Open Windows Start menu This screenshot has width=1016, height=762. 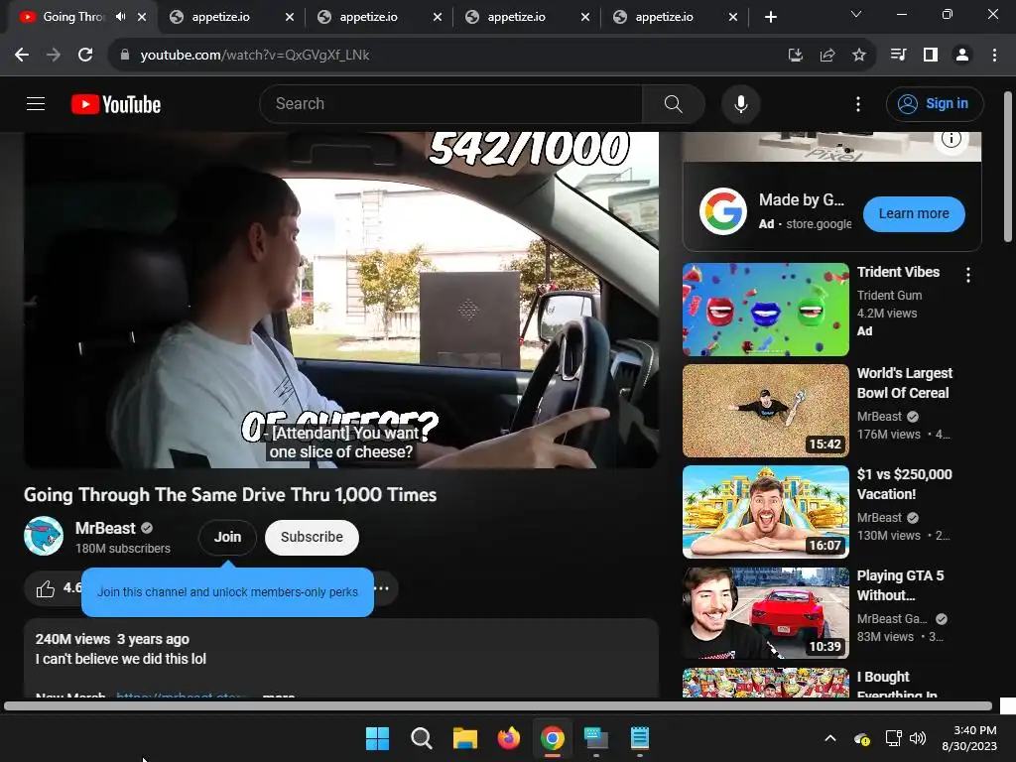pos(377,738)
